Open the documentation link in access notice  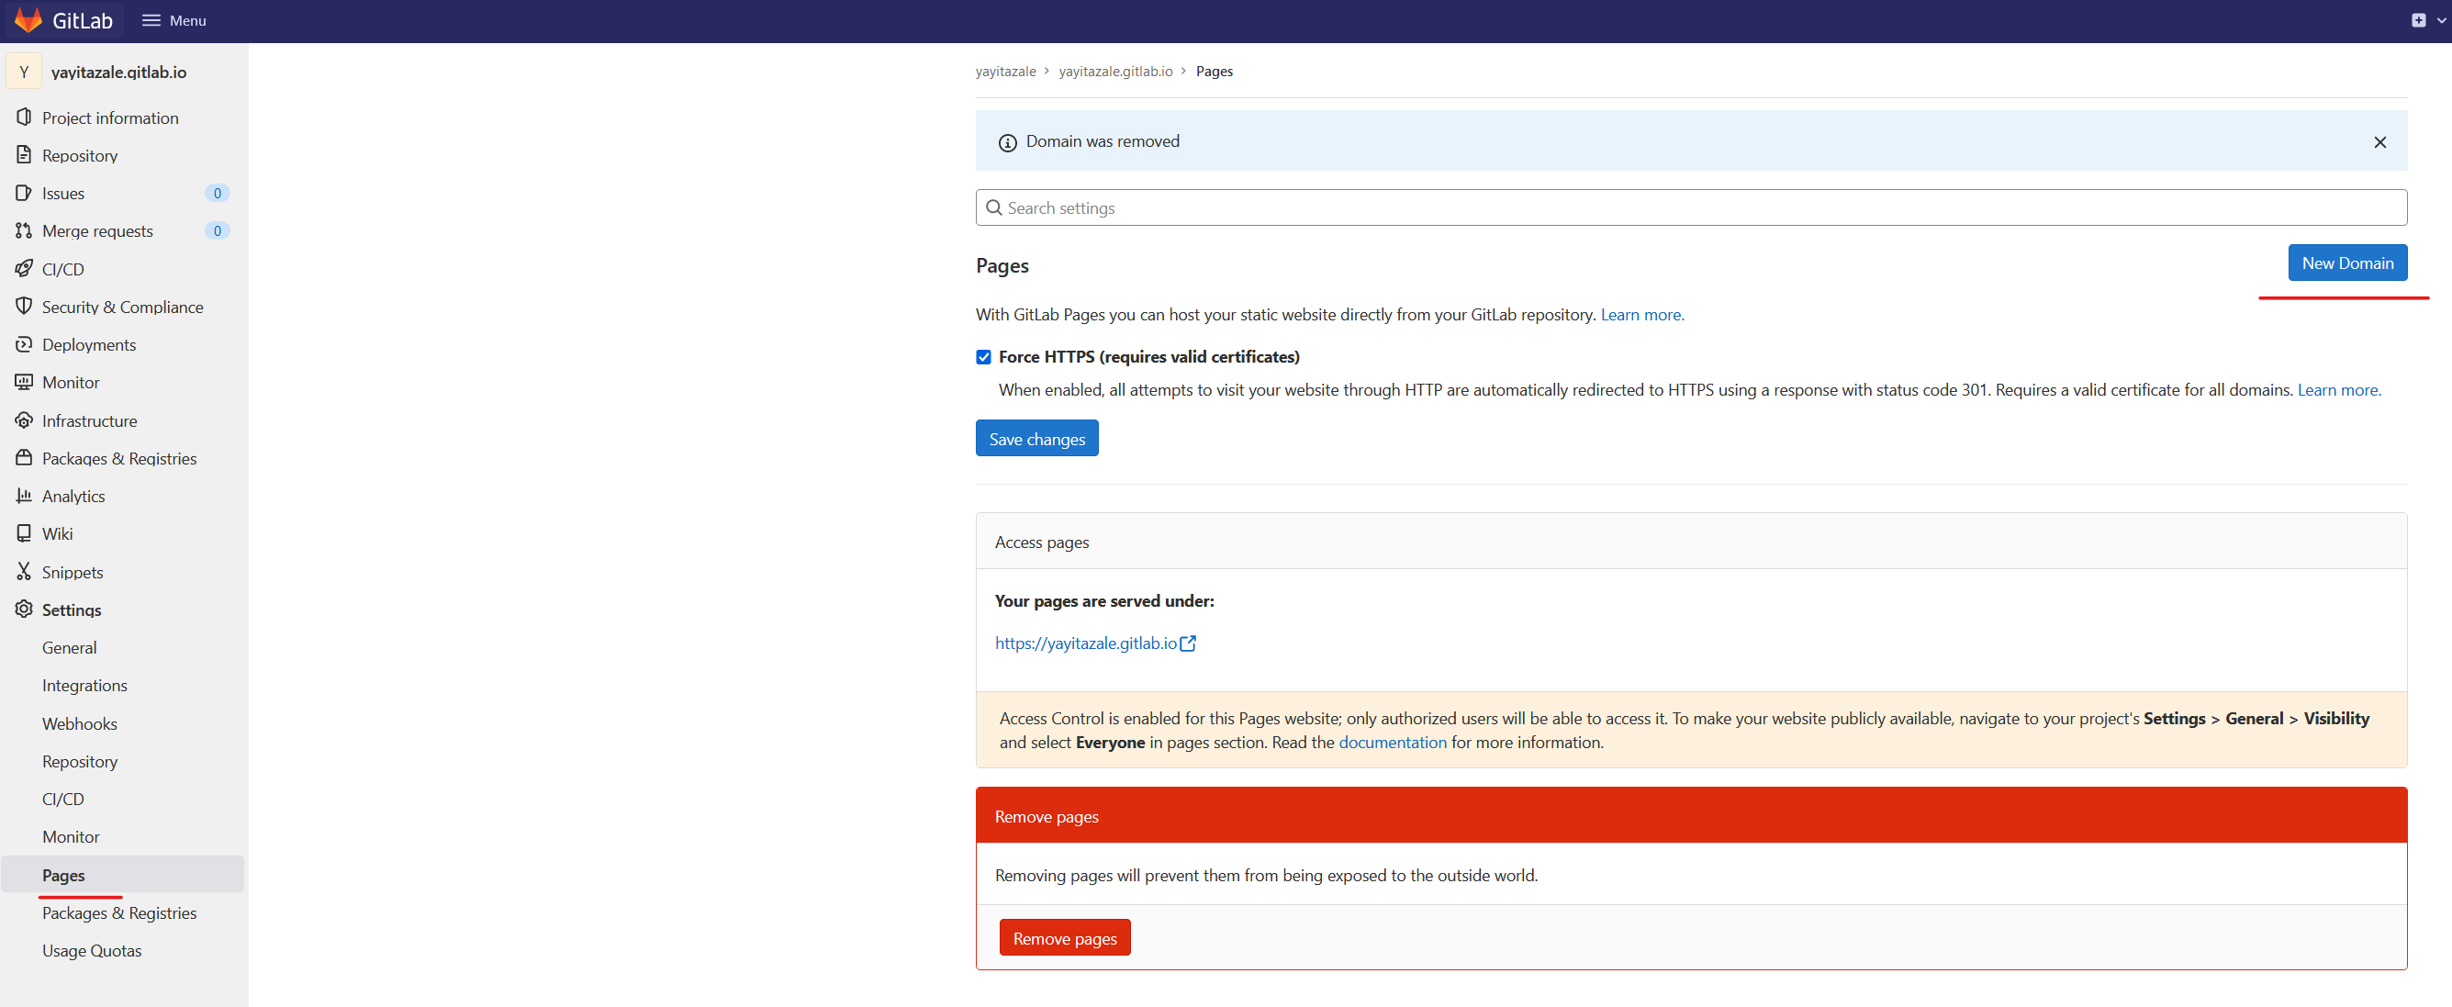point(1392,742)
